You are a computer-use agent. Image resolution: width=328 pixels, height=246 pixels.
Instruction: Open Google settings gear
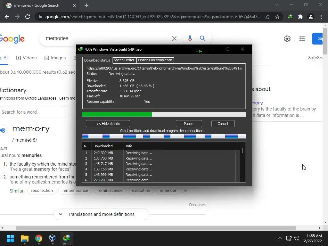[x=287, y=39]
